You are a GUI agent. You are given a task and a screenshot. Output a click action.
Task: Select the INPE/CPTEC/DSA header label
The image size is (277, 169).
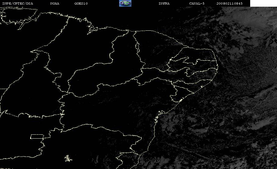click(x=18, y=4)
